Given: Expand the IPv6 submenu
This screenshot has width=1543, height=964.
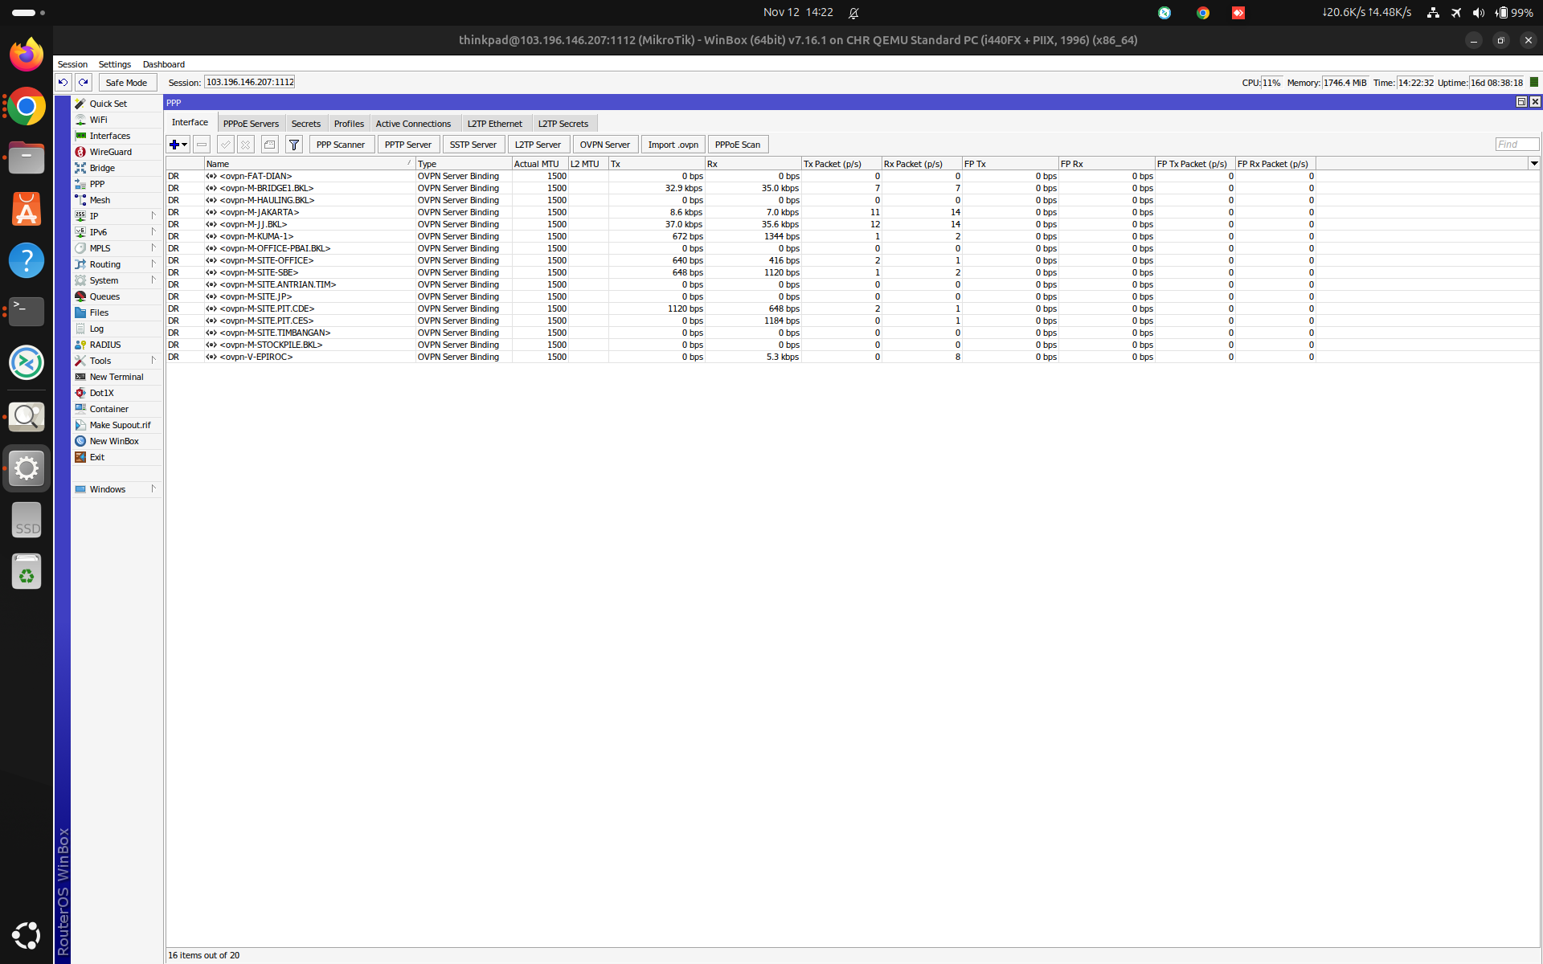Looking at the screenshot, I should point(117,232).
